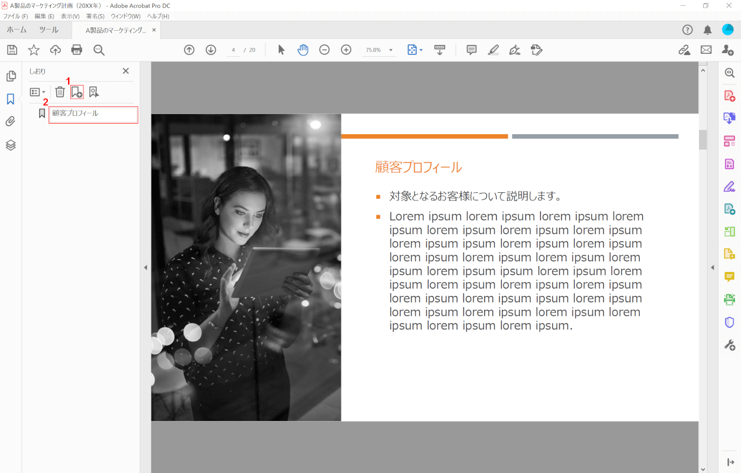The width and height of the screenshot is (741, 473).
Task: Toggle the Page Thumbnails panel
Action: (x=11, y=76)
